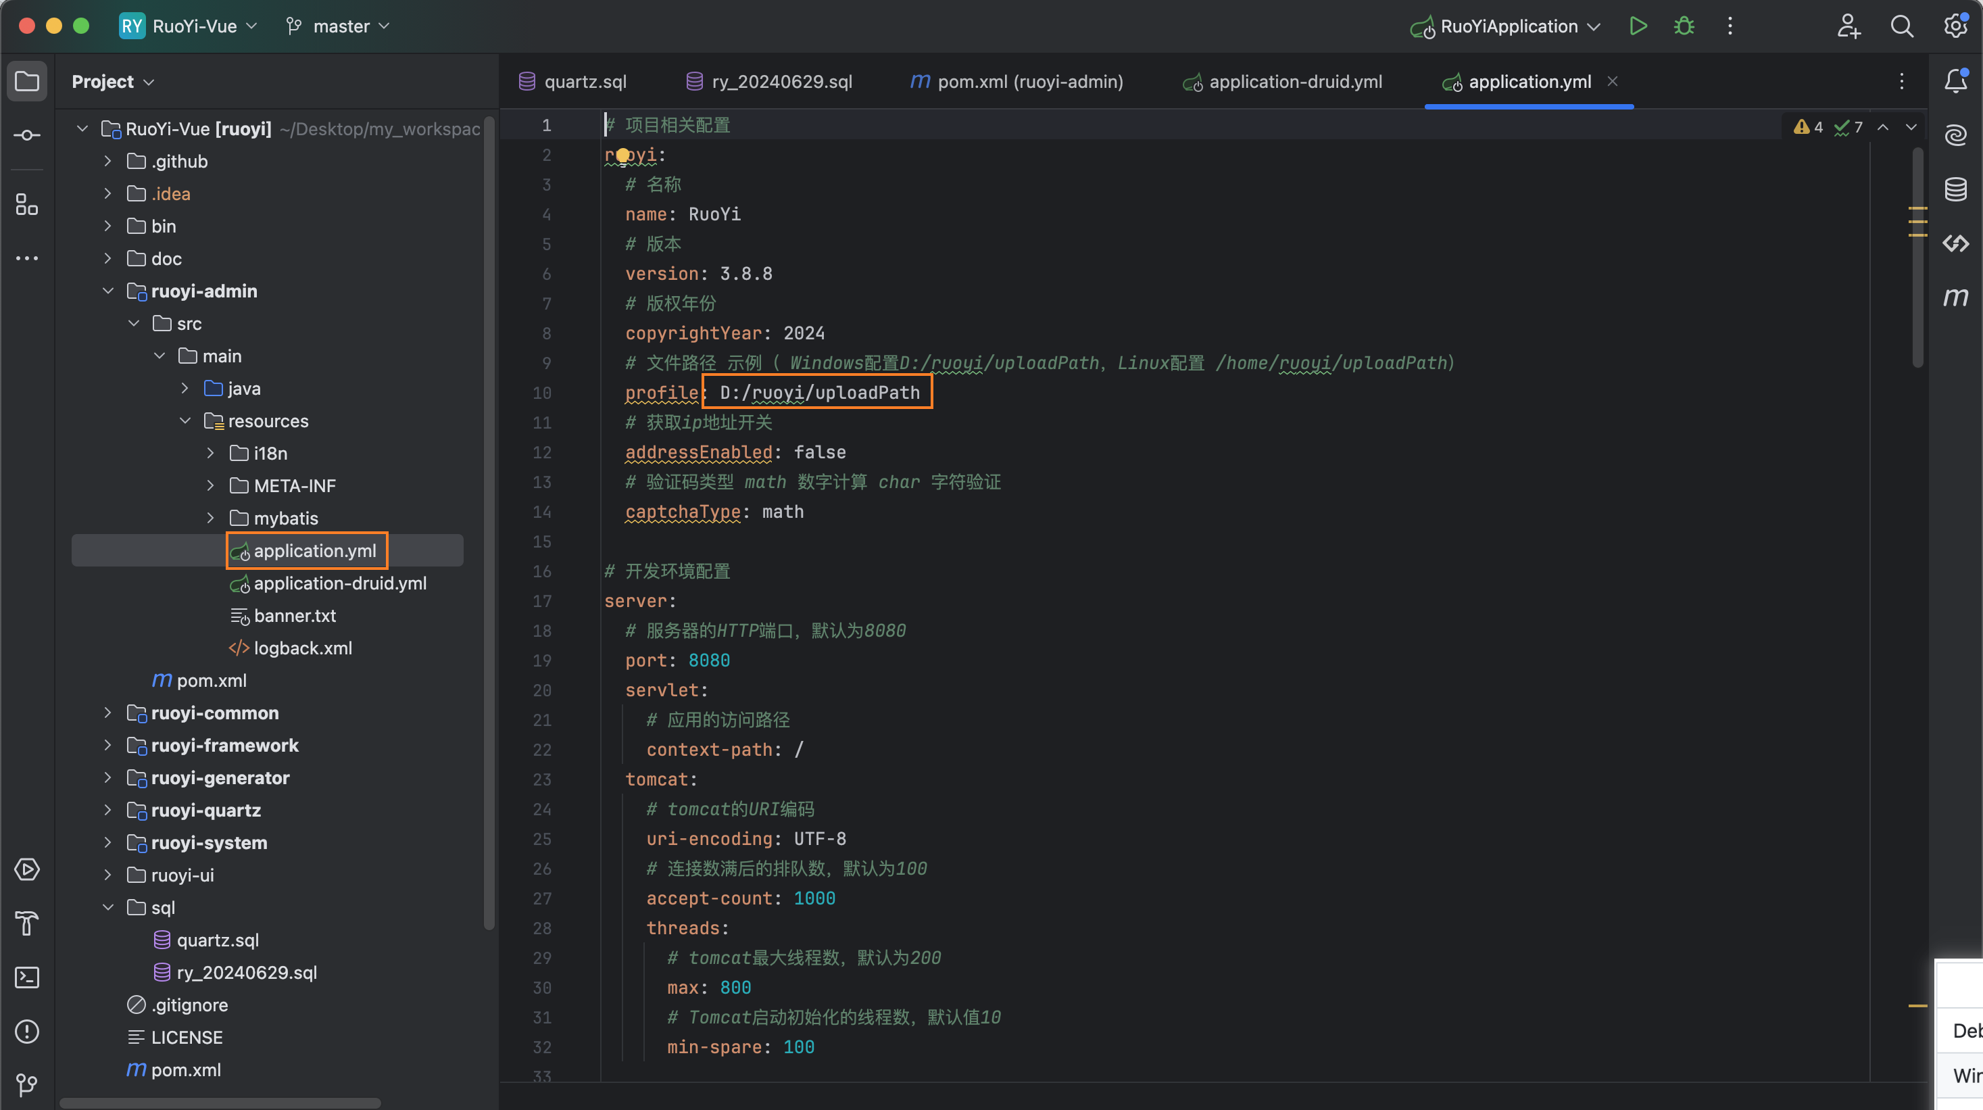The height and width of the screenshot is (1110, 1983).
Task: Click the warnings count inspection widget
Action: [1808, 127]
